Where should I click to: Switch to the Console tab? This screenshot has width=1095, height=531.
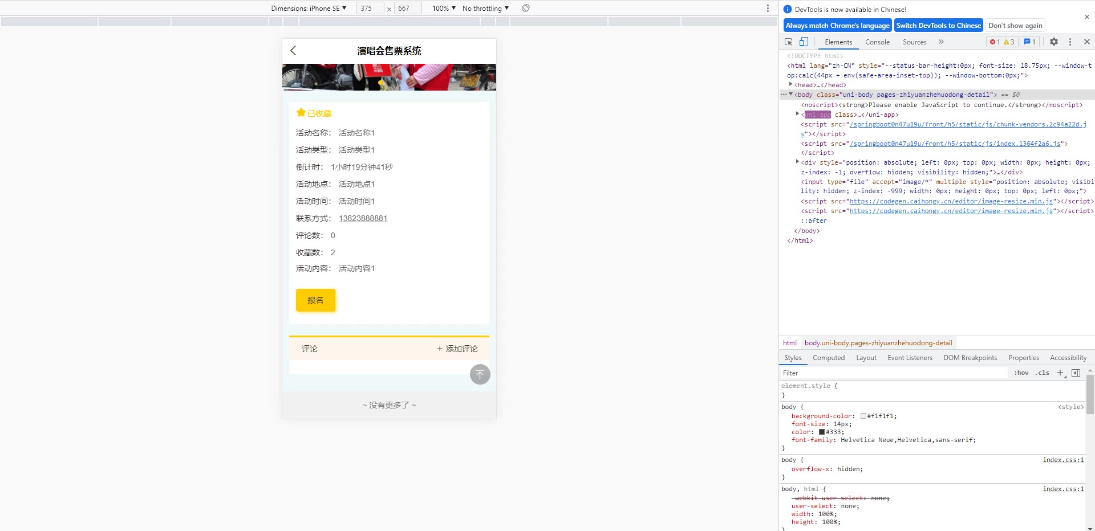tap(877, 42)
